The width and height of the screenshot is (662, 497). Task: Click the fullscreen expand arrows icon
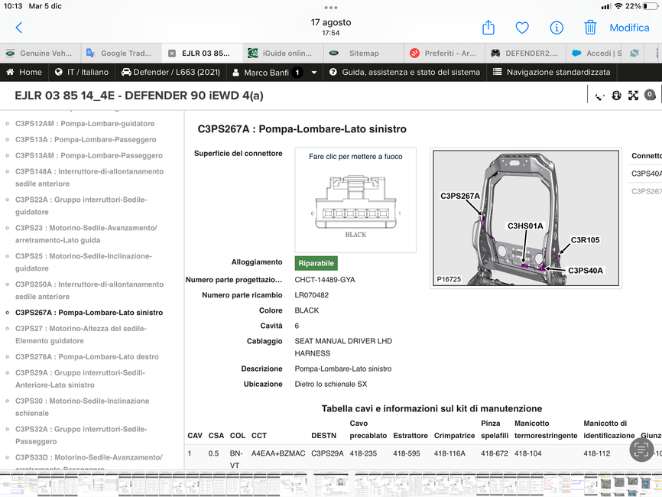633,96
